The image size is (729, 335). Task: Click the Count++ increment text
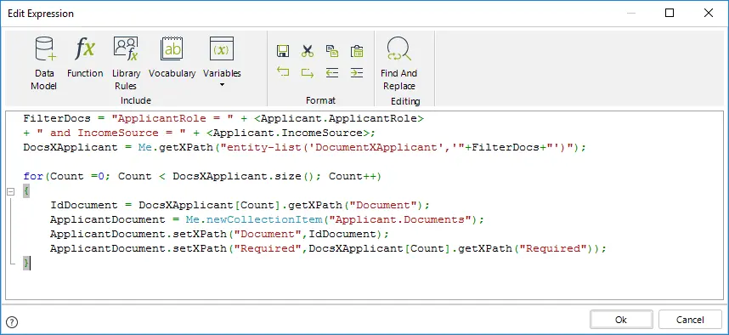(352, 176)
